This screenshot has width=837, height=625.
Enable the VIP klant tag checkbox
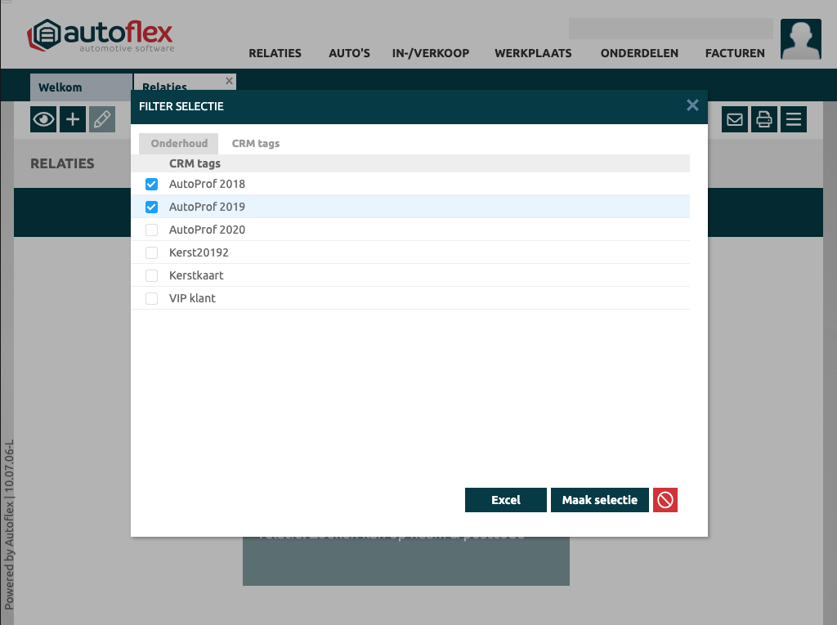[151, 299]
